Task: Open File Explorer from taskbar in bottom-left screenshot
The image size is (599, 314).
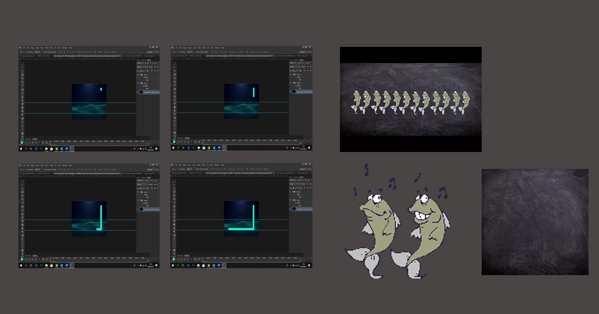Action: pos(46,266)
